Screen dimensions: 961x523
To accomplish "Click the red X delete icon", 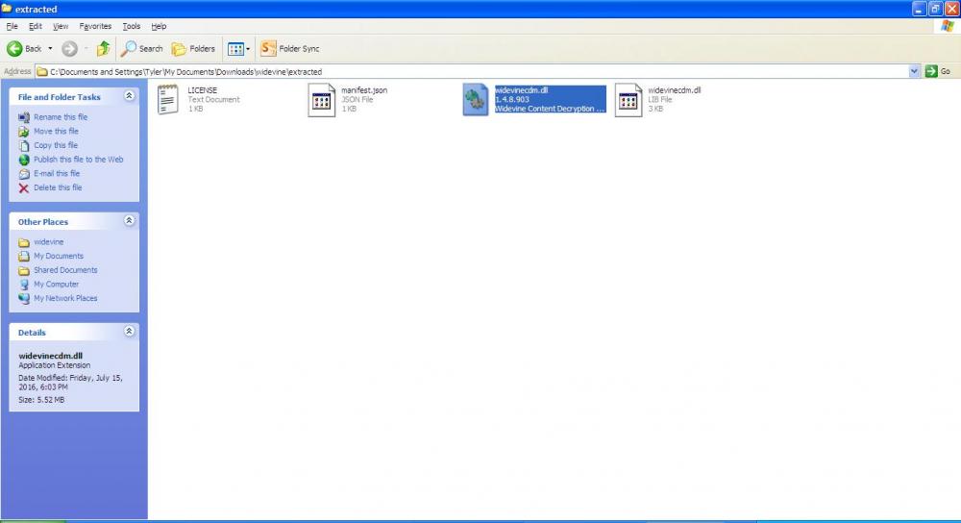I will [24, 188].
